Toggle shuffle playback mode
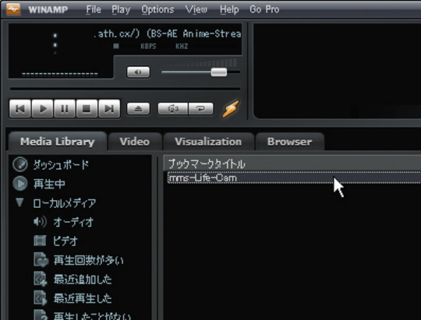The image size is (421, 320). click(173, 109)
